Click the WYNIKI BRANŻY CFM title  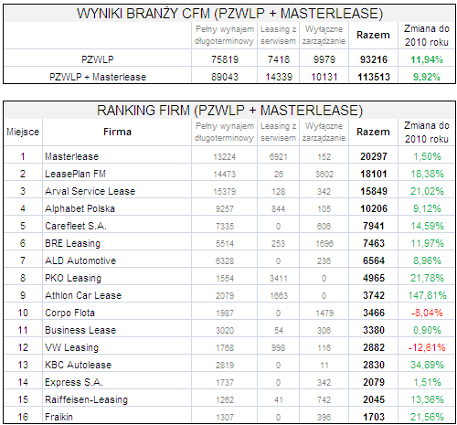click(x=230, y=14)
